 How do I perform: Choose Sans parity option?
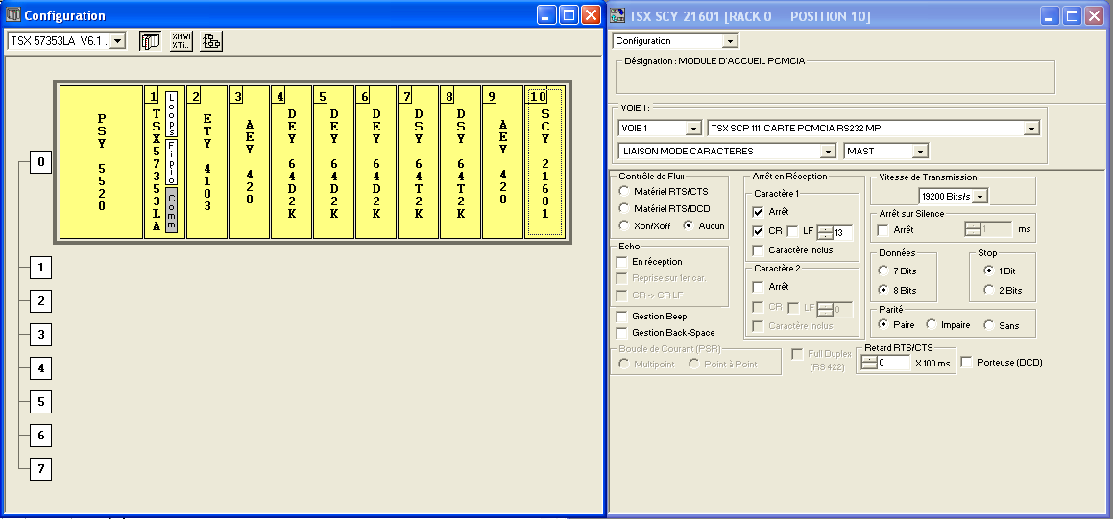coord(988,325)
